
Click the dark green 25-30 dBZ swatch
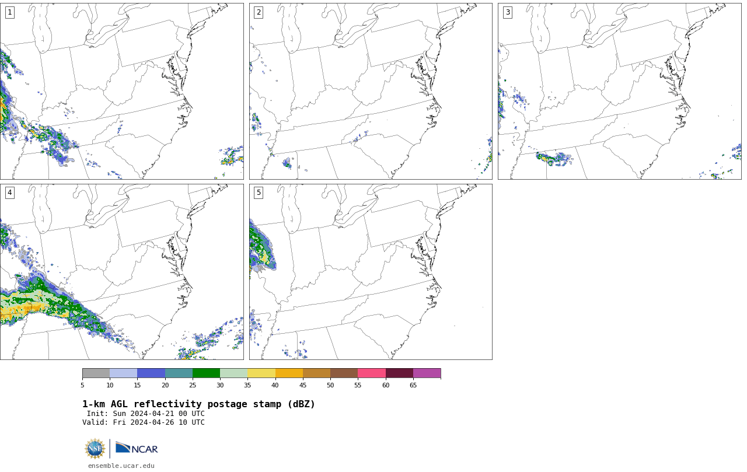point(206,373)
